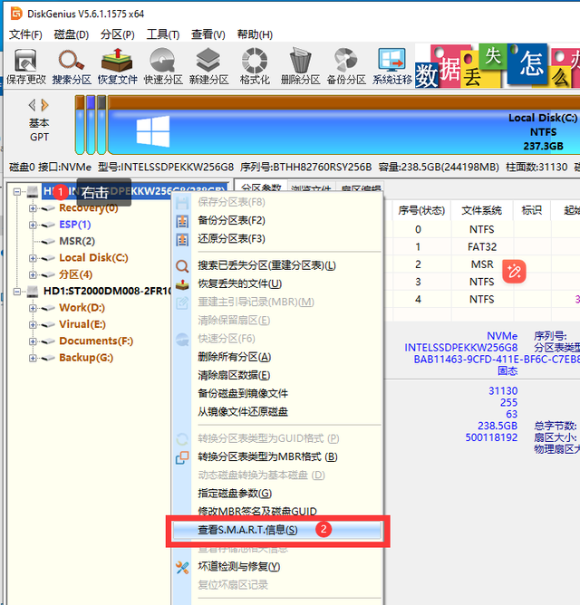The height and width of the screenshot is (605, 580).
Task: Expand the Local Disk(C:) tree node
Action: (x=33, y=258)
